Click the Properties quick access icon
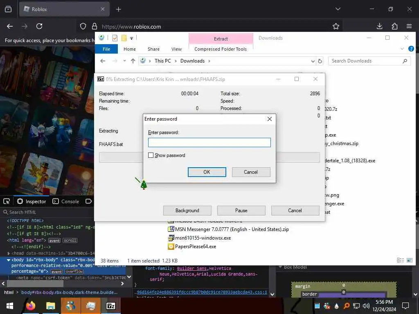 click(x=115, y=38)
